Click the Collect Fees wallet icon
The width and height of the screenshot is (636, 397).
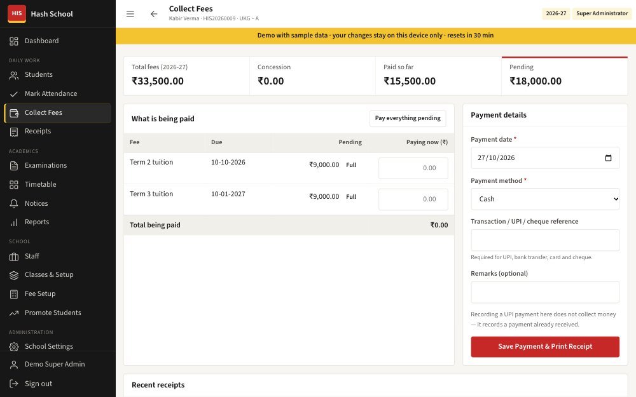point(14,113)
